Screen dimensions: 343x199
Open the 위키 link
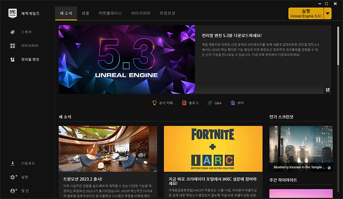click(x=237, y=102)
